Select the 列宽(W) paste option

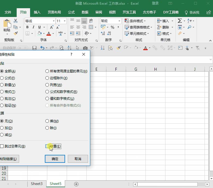(x=54, y=85)
